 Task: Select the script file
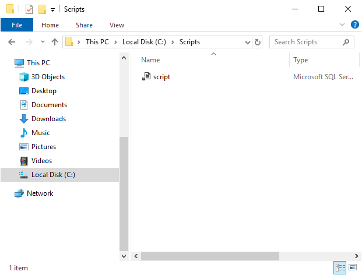161,77
